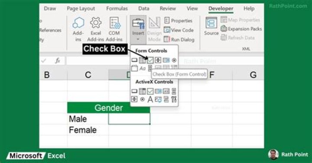This screenshot has width=312, height=163.
Task: Switch to the Draw tab
Action: [50, 9]
